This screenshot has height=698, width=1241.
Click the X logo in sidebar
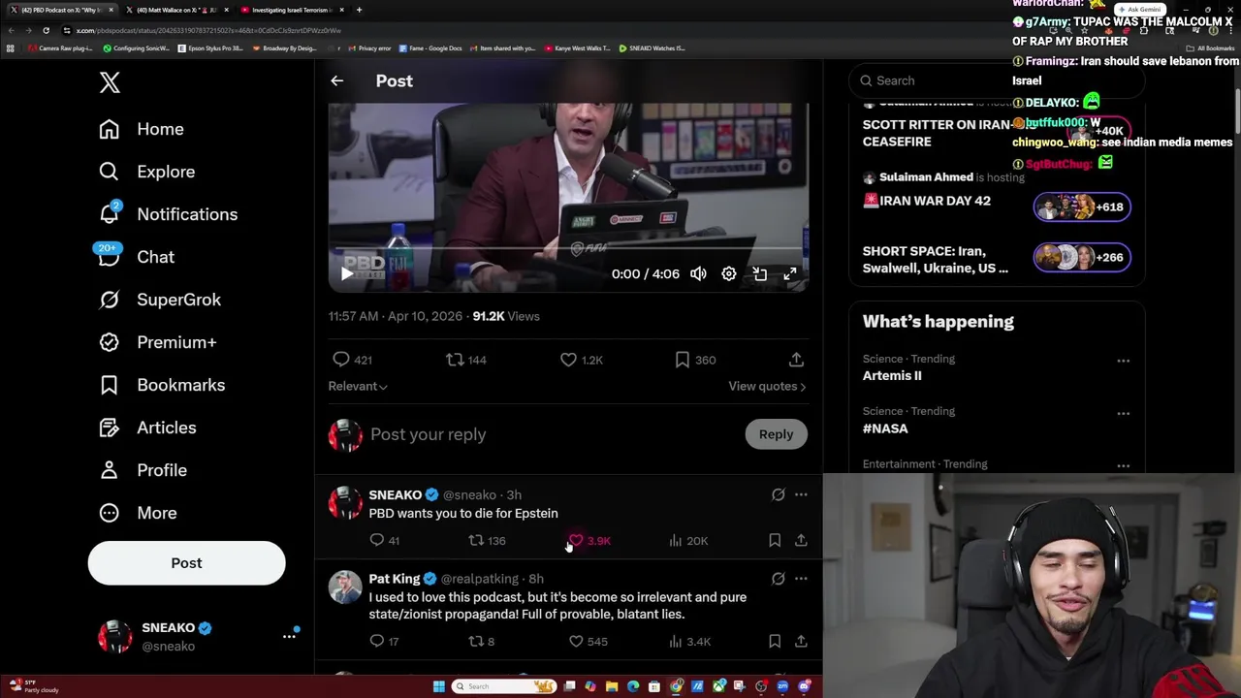tap(110, 82)
